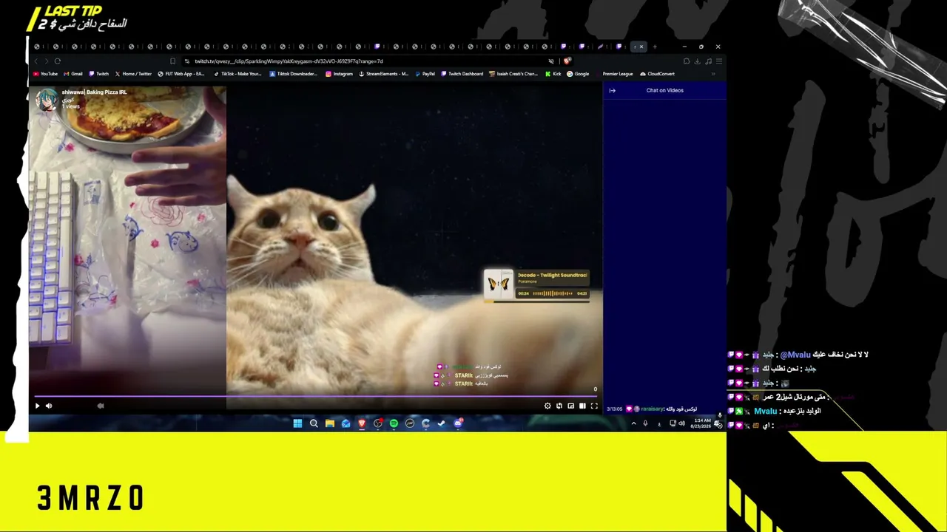The image size is (947, 532).
Task: Open the FUT Web App bookmark
Action: (x=181, y=74)
